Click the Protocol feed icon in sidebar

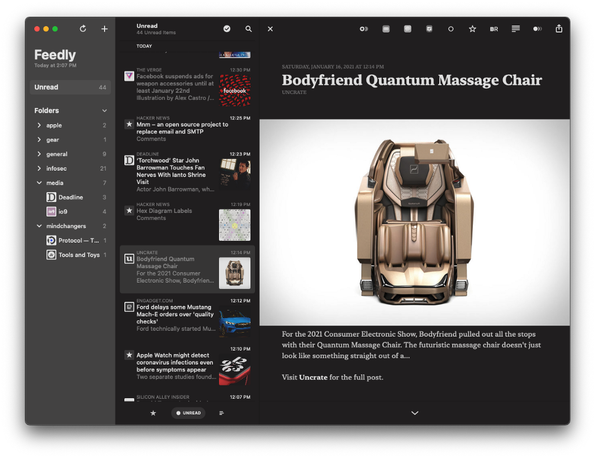click(x=51, y=240)
